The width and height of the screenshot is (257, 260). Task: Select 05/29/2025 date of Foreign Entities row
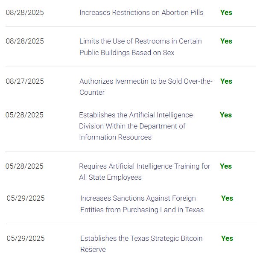coord(26,198)
